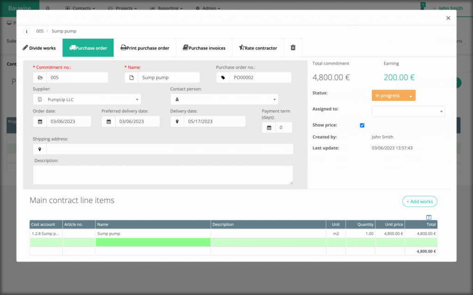Viewport: 473px width, 295px height.
Task: Click the notification icon near John Smith
Action: point(423,6)
